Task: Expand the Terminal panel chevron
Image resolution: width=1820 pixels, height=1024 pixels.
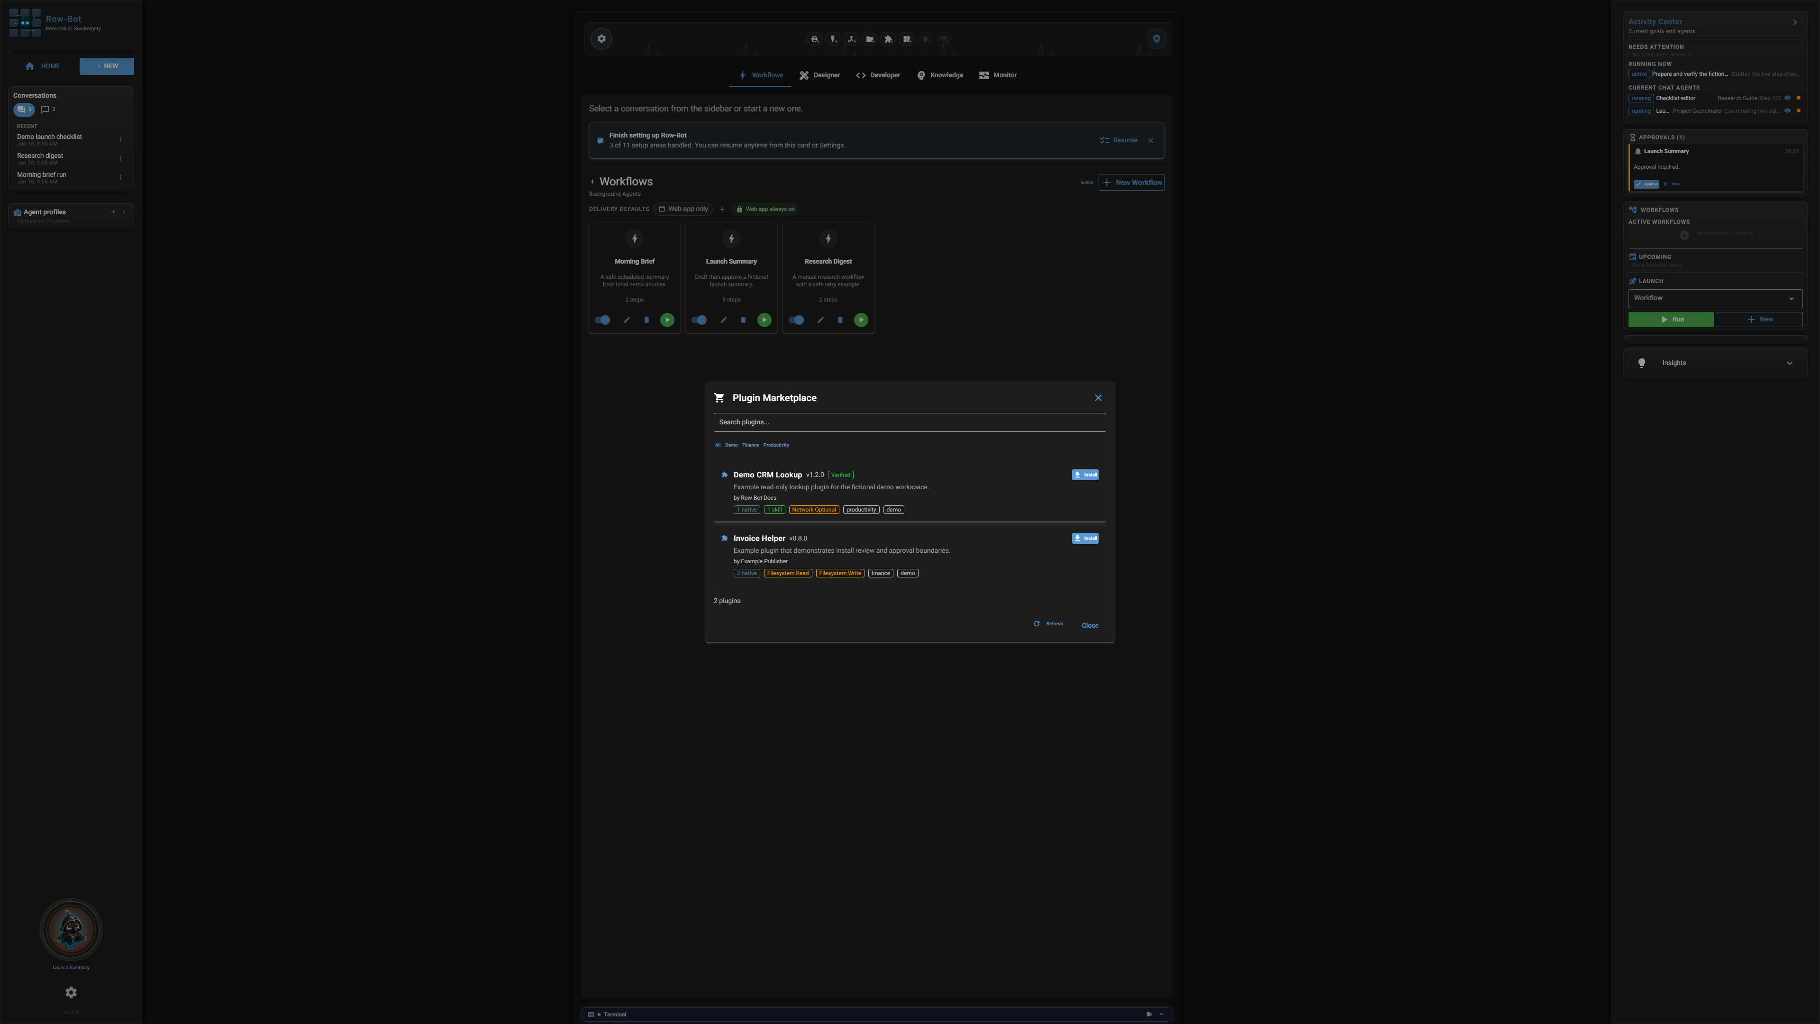Action: [1161, 1014]
